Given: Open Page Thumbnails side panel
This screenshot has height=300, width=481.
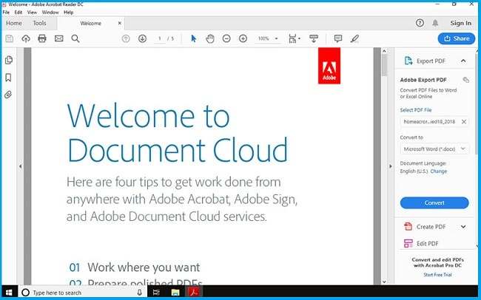Looking at the screenshot, I should pyautogui.click(x=9, y=60).
